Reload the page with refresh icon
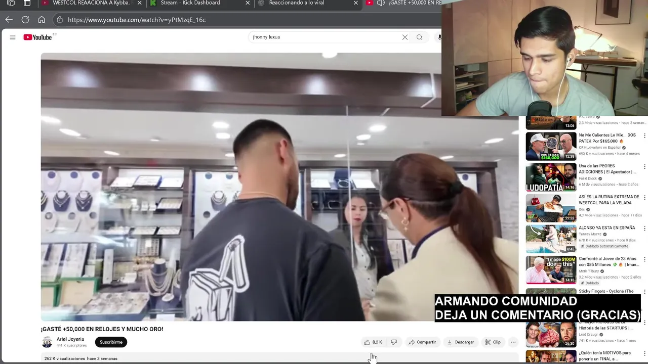This screenshot has width=648, height=364. [x=25, y=20]
